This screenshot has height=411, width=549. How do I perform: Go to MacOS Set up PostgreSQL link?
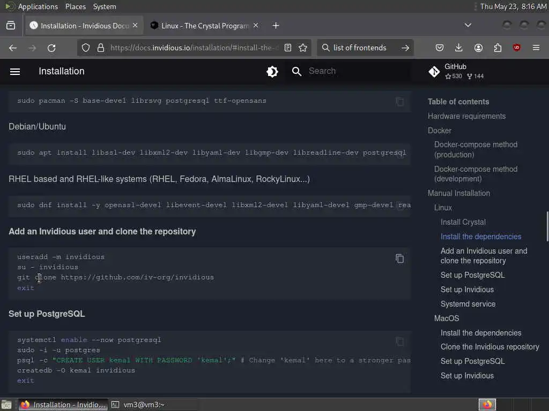pyautogui.click(x=472, y=361)
